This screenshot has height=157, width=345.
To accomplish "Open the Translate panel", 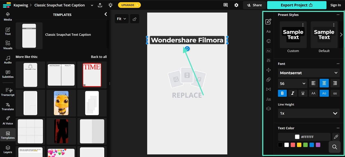I will (x=8, y=107).
